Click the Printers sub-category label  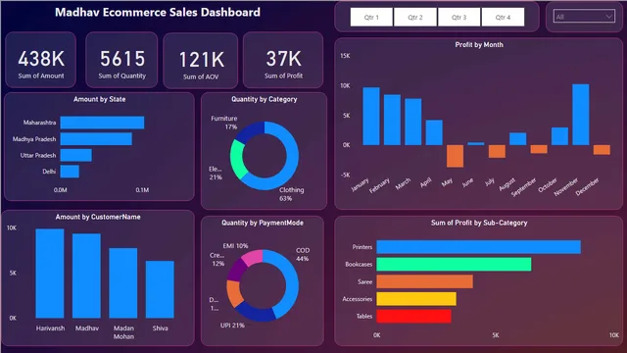point(362,247)
